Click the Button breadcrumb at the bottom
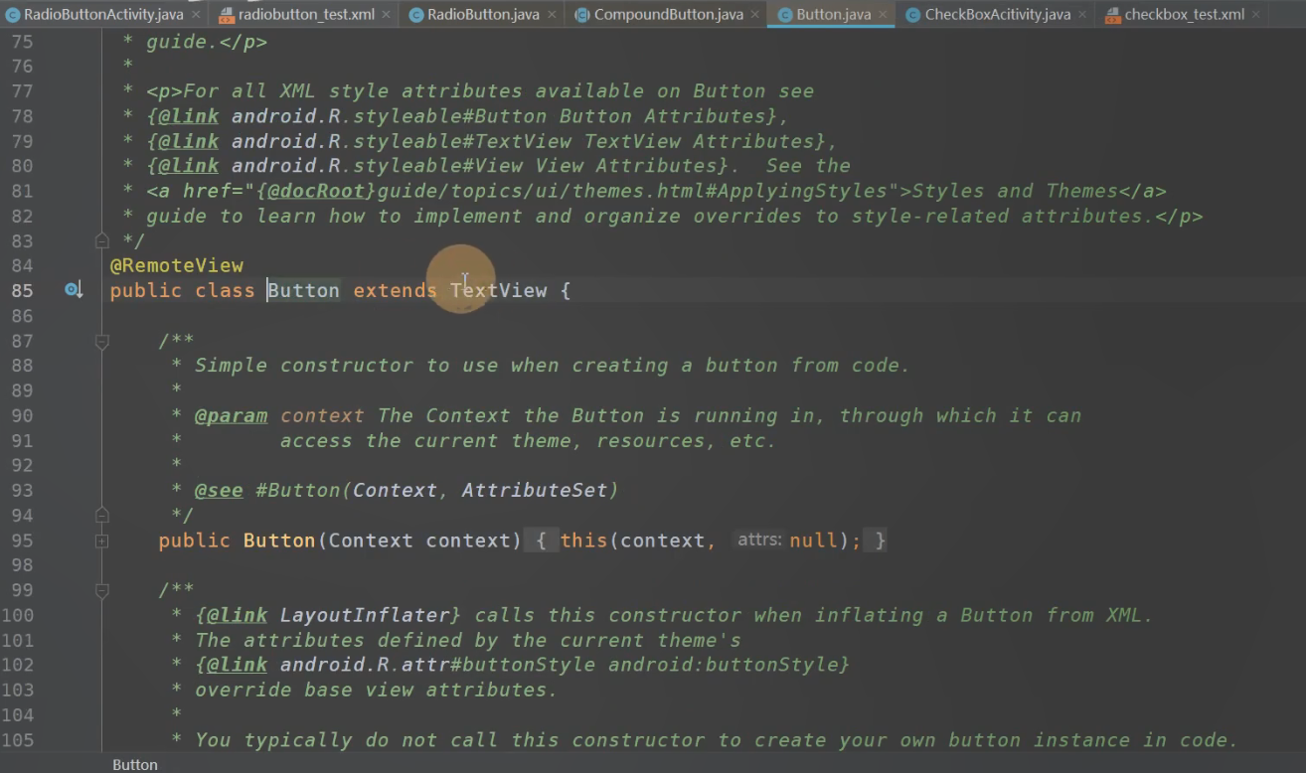Image resolution: width=1306 pixels, height=773 pixels. [x=135, y=764]
